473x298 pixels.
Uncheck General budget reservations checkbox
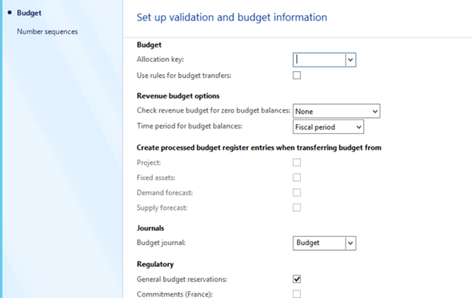pos(297,279)
